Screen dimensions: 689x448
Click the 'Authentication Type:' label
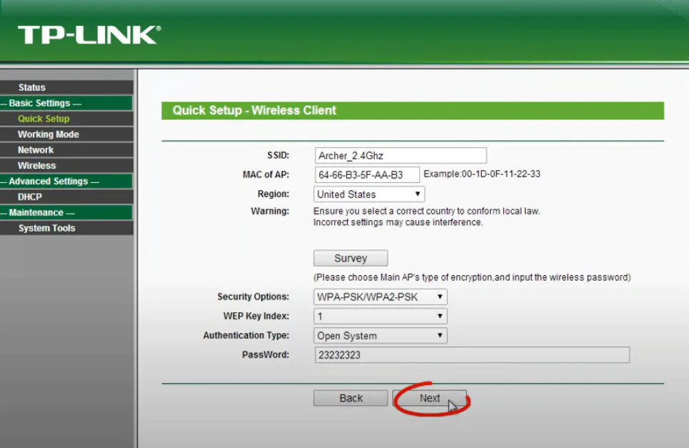click(246, 335)
